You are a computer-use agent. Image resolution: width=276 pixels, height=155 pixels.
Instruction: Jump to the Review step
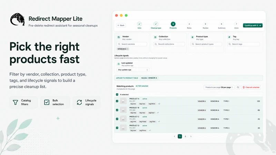(x=205, y=25)
